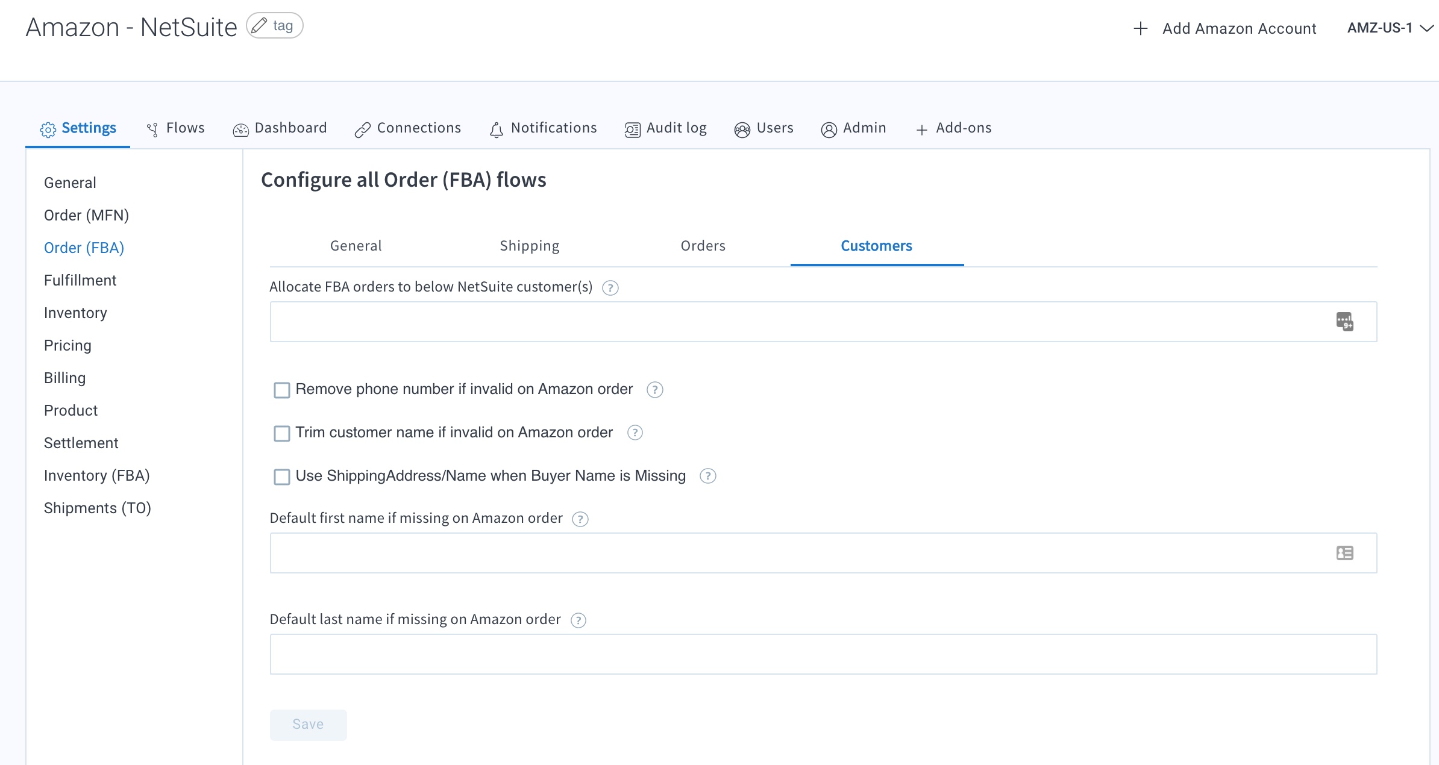Open Billing settings in the sidebar
The image size is (1439, 765).
click(65, 378)
